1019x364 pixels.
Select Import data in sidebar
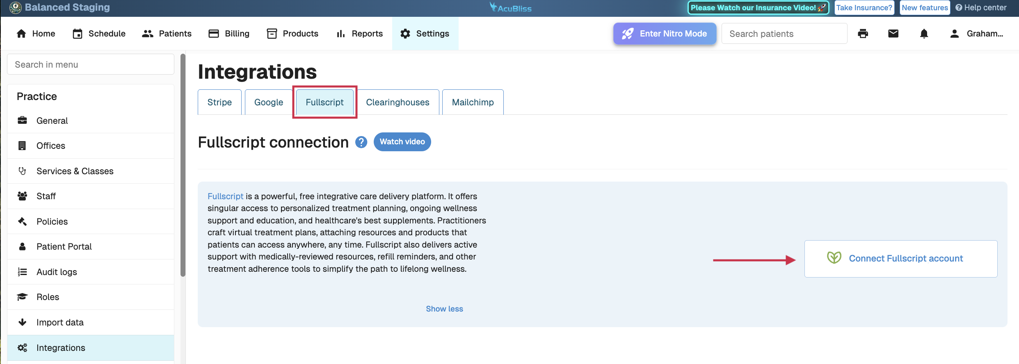(60, 322)
